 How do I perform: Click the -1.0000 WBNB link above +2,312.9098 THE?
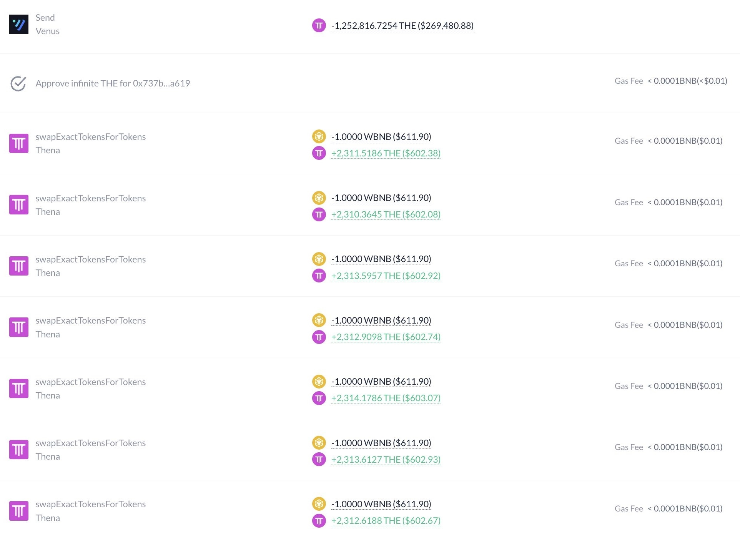coord(381,320)
